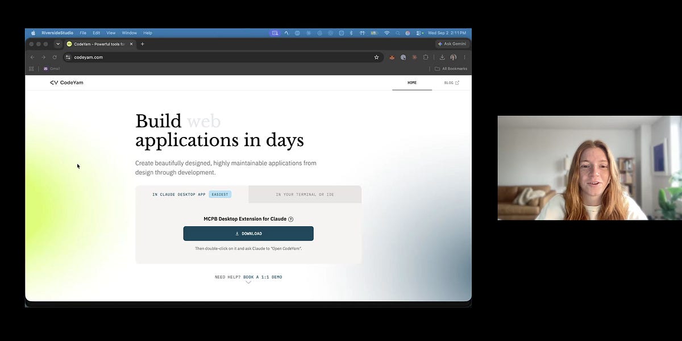
Task: Click the Bluetooth menu bar icon
Action: click(351, 33)
